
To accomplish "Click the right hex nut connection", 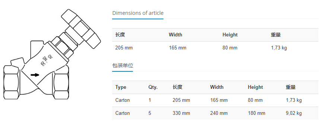I will click(61, 83).
